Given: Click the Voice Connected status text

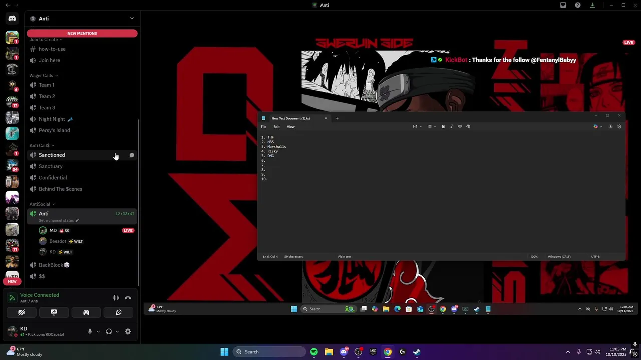Looking at the screenshot, I should (39, 295).
